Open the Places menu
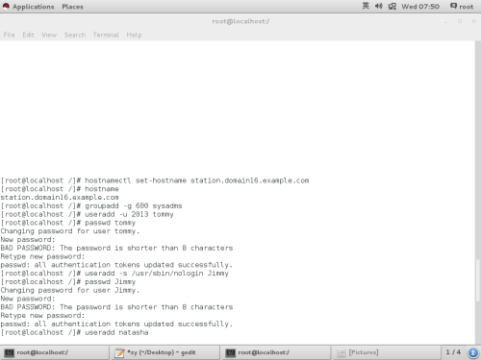The width and height of the screenshot is (481, 360). pos(72,7)
